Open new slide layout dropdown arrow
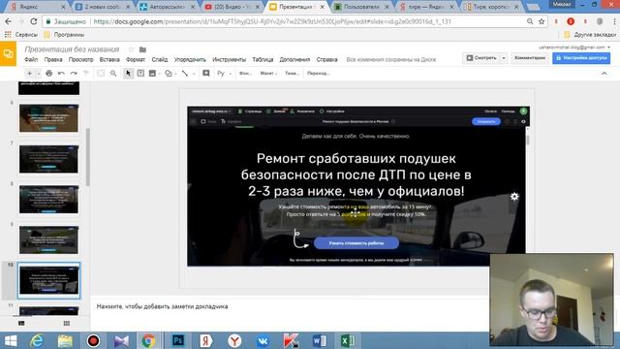Screen dimensions: 620x349 point(39,74)
